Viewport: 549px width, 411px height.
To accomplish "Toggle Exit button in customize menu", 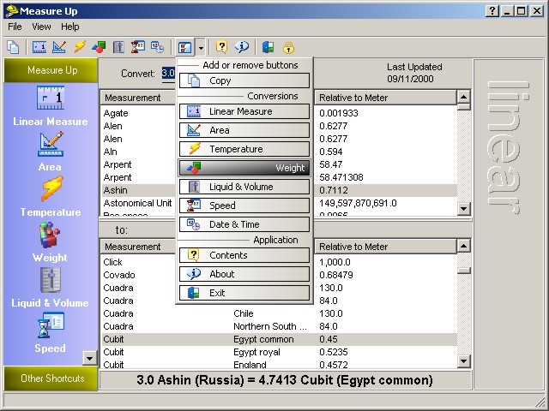I will [244, 293].
